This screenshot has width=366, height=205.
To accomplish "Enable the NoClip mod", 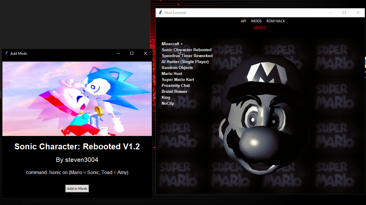I will pyautogui.click(x=168, y=103).
